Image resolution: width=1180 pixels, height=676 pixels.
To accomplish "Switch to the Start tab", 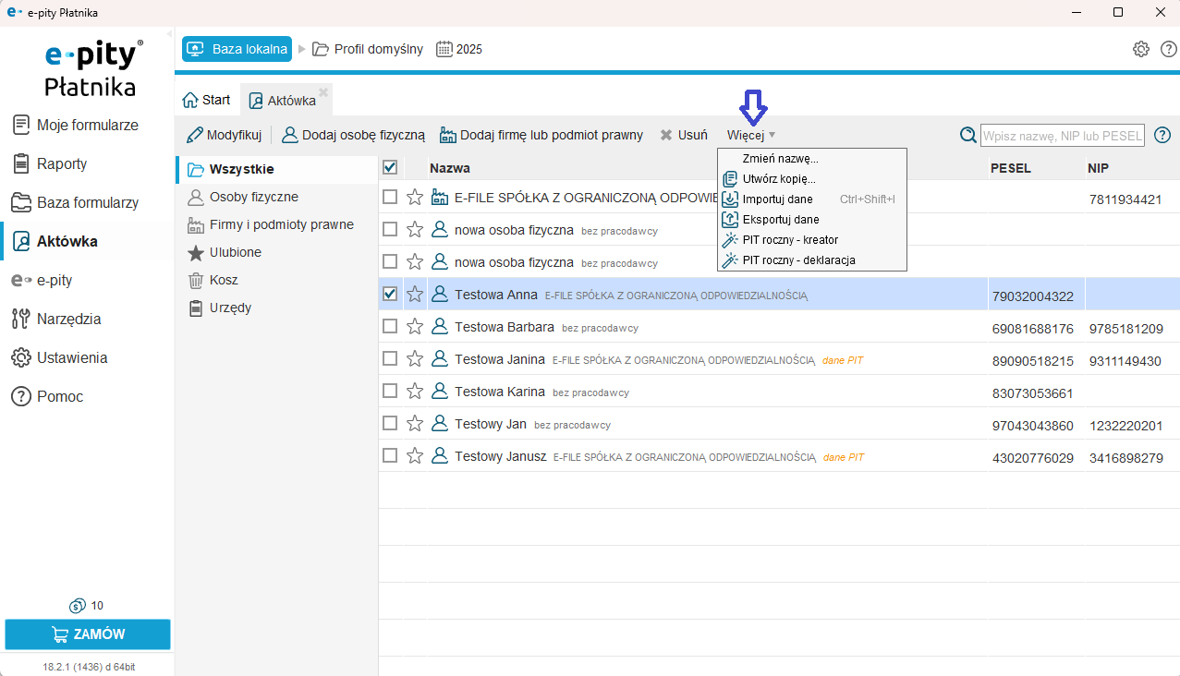I will point(207,100).
